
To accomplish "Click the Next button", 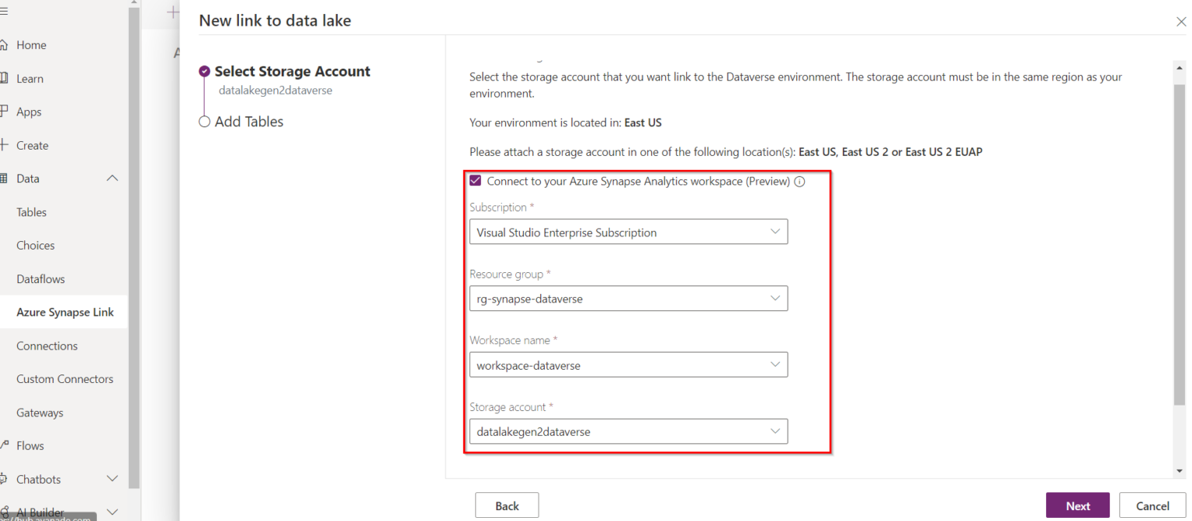I will (x=1078, y=505).
